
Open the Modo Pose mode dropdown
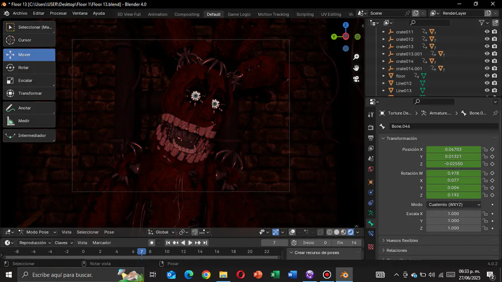coord(37,232)
